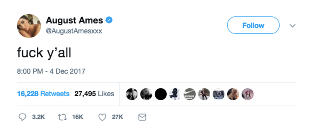Click the August Ames display name
This screenshot has width=314, height=135.
click(x=74, y=20)
